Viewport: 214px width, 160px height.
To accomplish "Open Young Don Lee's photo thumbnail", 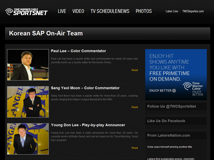I will point(28,139).
